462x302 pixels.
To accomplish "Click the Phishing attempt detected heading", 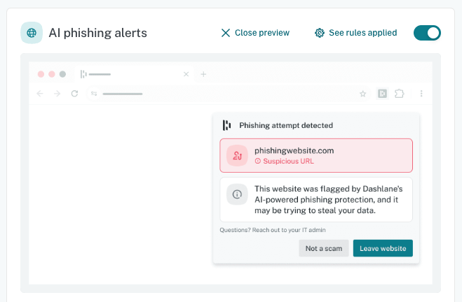I will pyautogui.click(x=286, y=125).
